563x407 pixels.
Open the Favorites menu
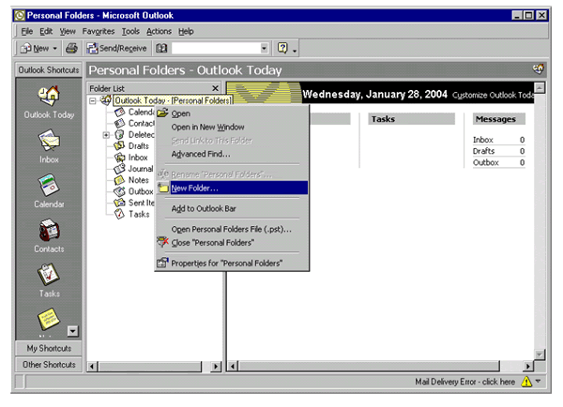(99, 32)
